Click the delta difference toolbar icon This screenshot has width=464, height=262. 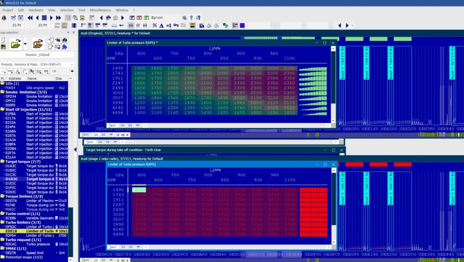pyautogui.click(x=162, y=25)
